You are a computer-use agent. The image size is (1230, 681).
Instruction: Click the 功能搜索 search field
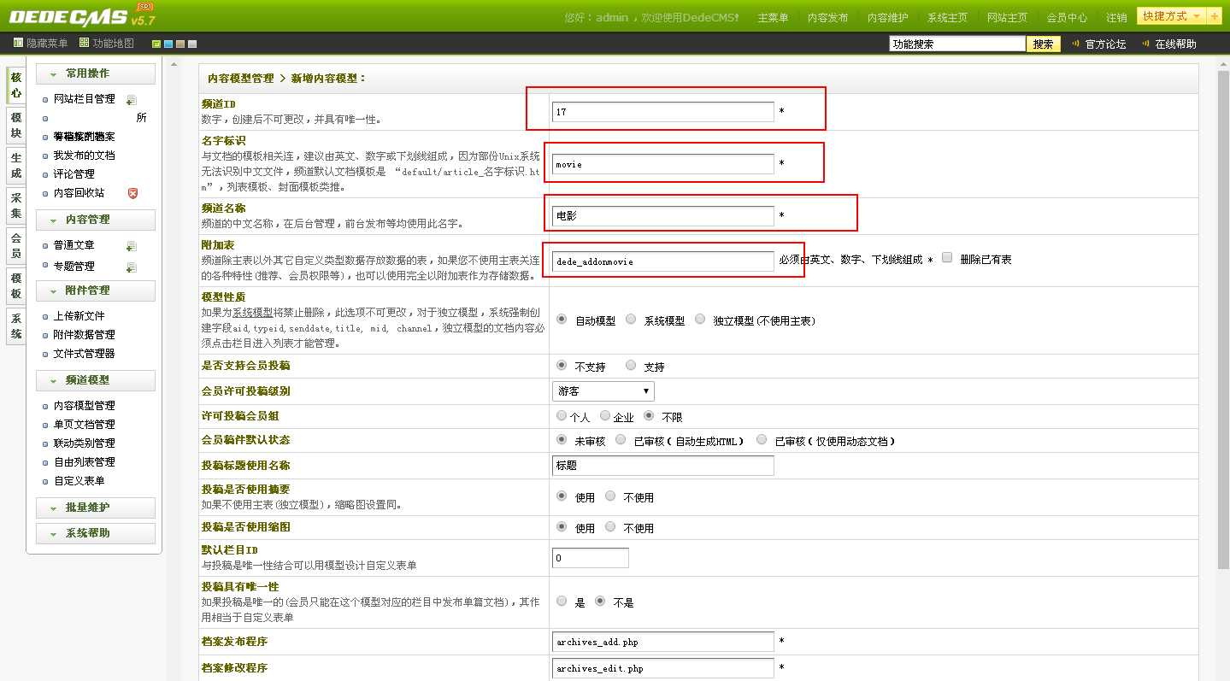pyautogui.click(x=956, y=44)
